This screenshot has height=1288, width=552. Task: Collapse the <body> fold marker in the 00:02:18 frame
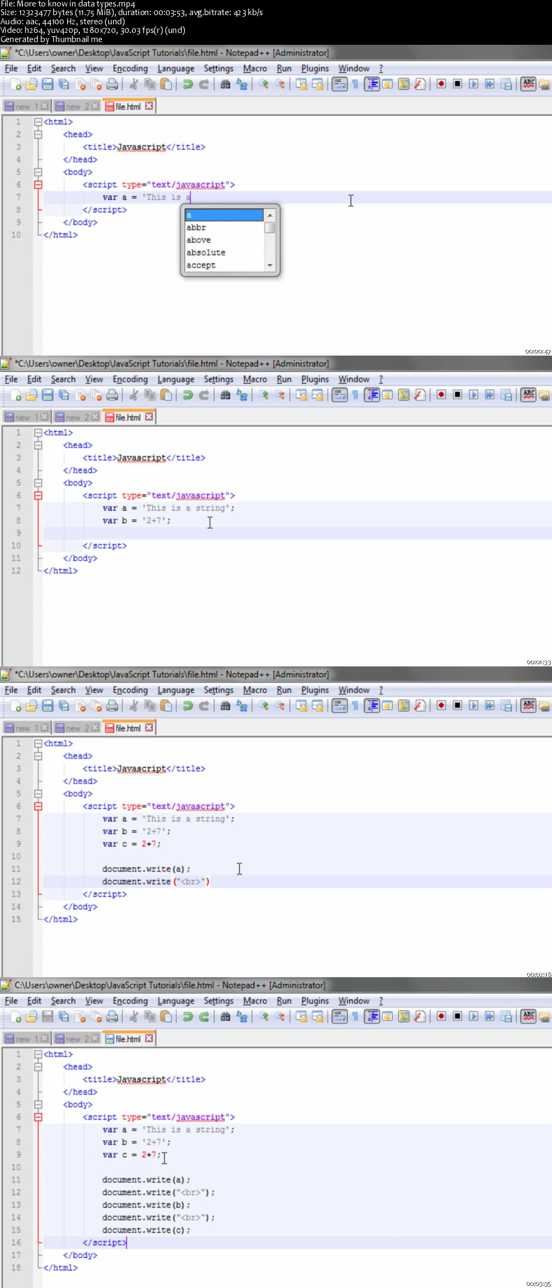point(38,794)
